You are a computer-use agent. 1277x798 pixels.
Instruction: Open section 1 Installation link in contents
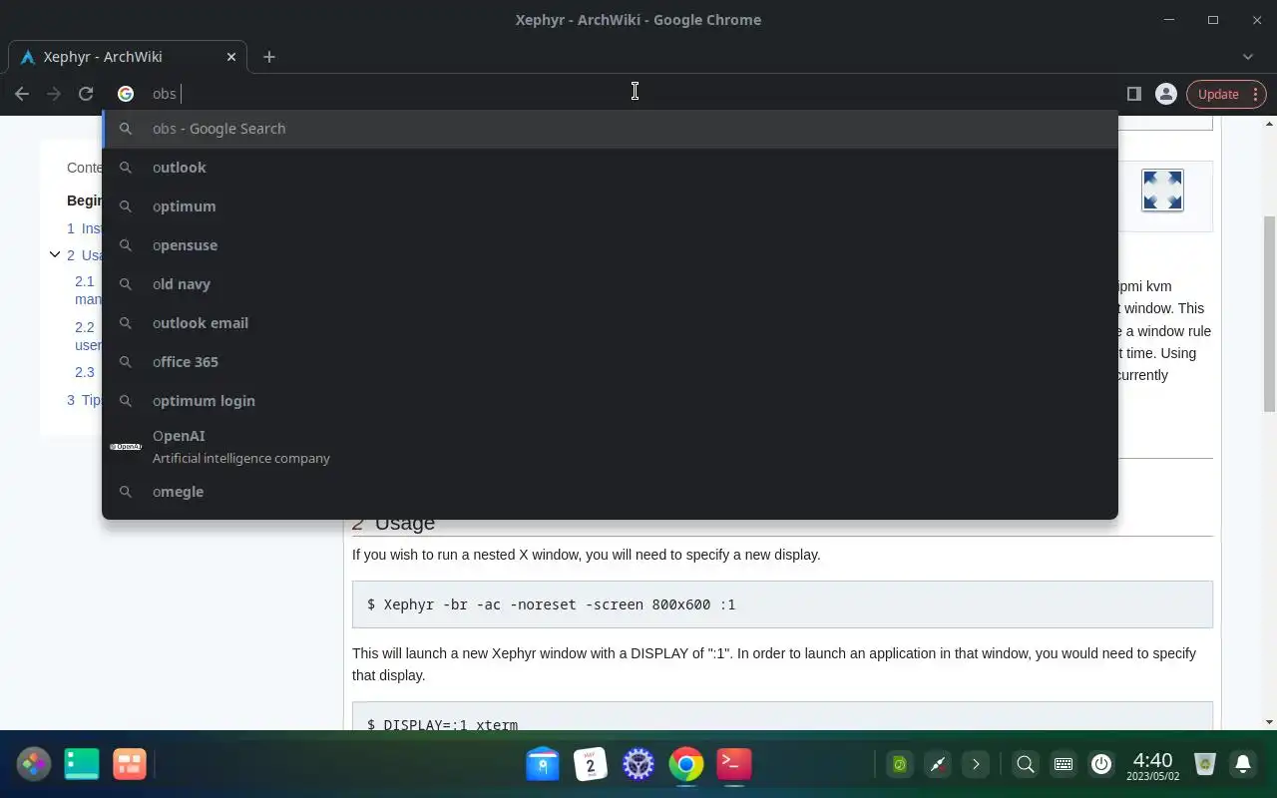point(84,228)
